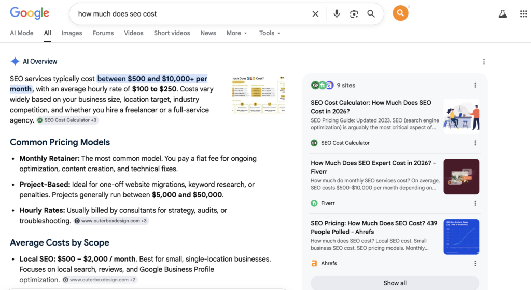Click the 'AI Overview' label text
The image size is (531, 290).
(40, 62)
